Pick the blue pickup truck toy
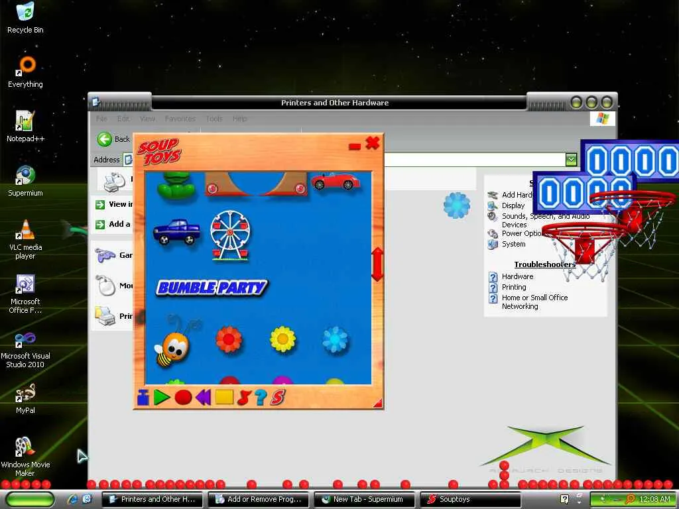Viewport: 679px width, 509px height. (x=176, y=232)
